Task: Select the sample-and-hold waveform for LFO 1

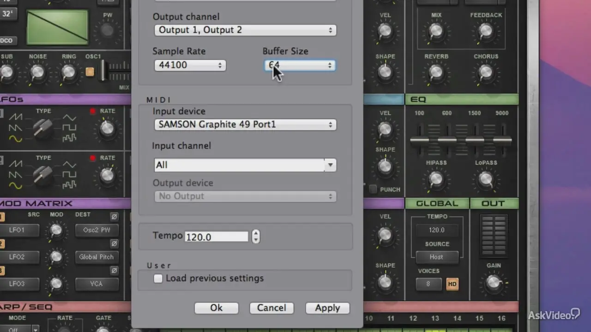Action: [x=69, y=138]
